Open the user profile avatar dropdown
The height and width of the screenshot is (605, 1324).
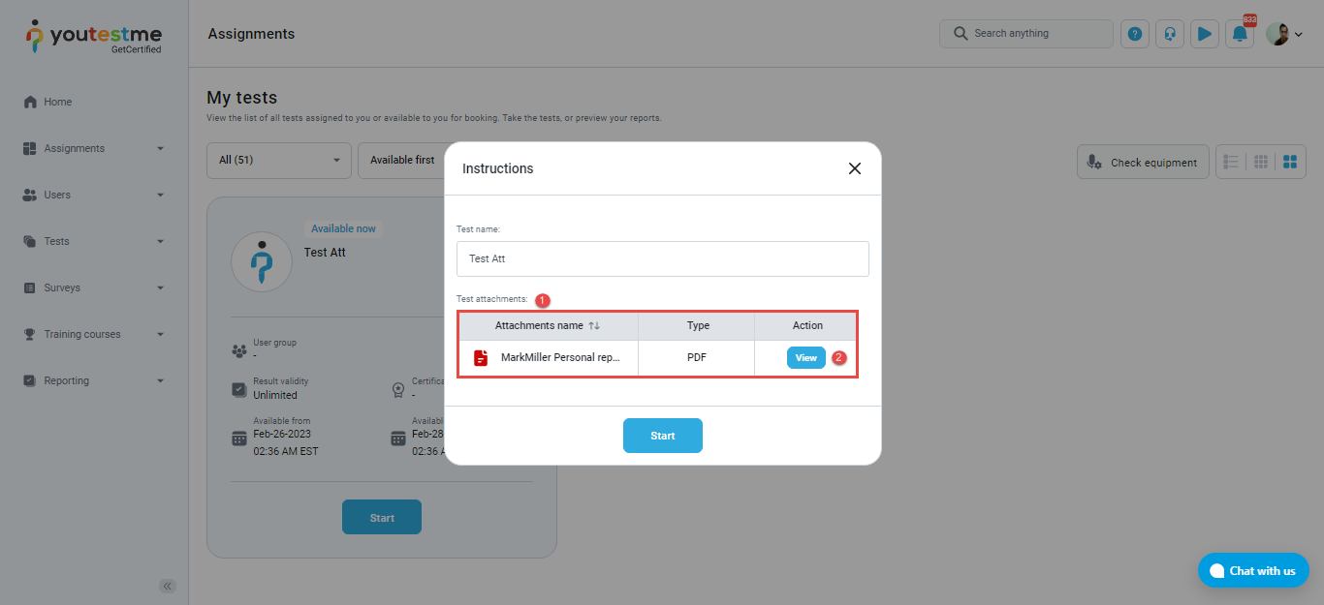pyautogui.click(x=1283, y=34)
